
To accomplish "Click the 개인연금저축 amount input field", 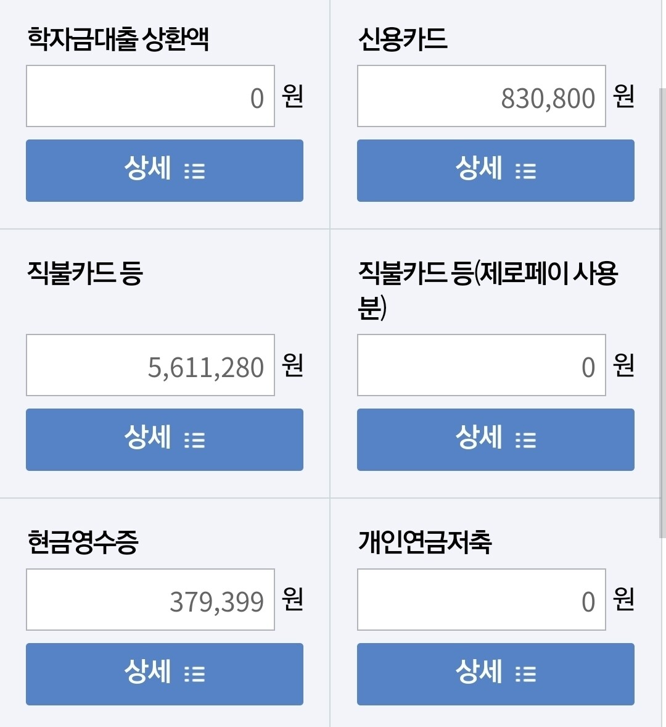I will point(481,600).
